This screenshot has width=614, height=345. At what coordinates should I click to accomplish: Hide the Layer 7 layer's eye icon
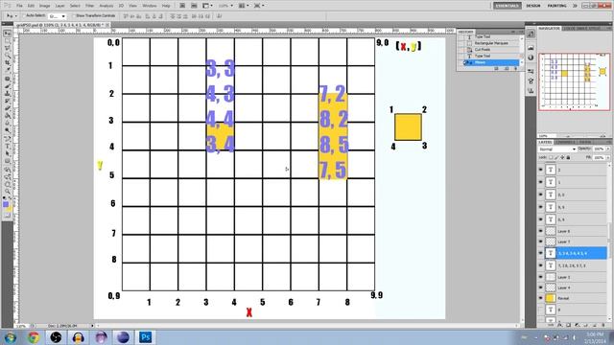pyautogui.click(x=541, y=241)
